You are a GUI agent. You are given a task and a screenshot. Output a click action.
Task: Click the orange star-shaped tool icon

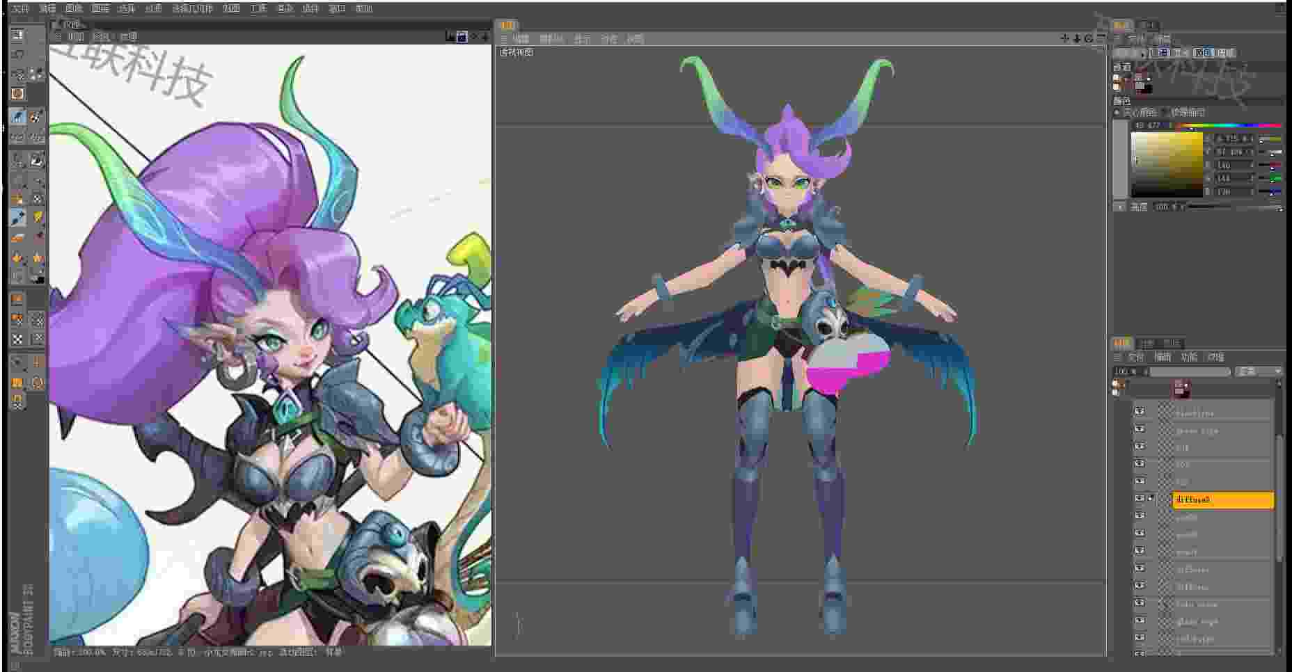(x=37, y=257)
